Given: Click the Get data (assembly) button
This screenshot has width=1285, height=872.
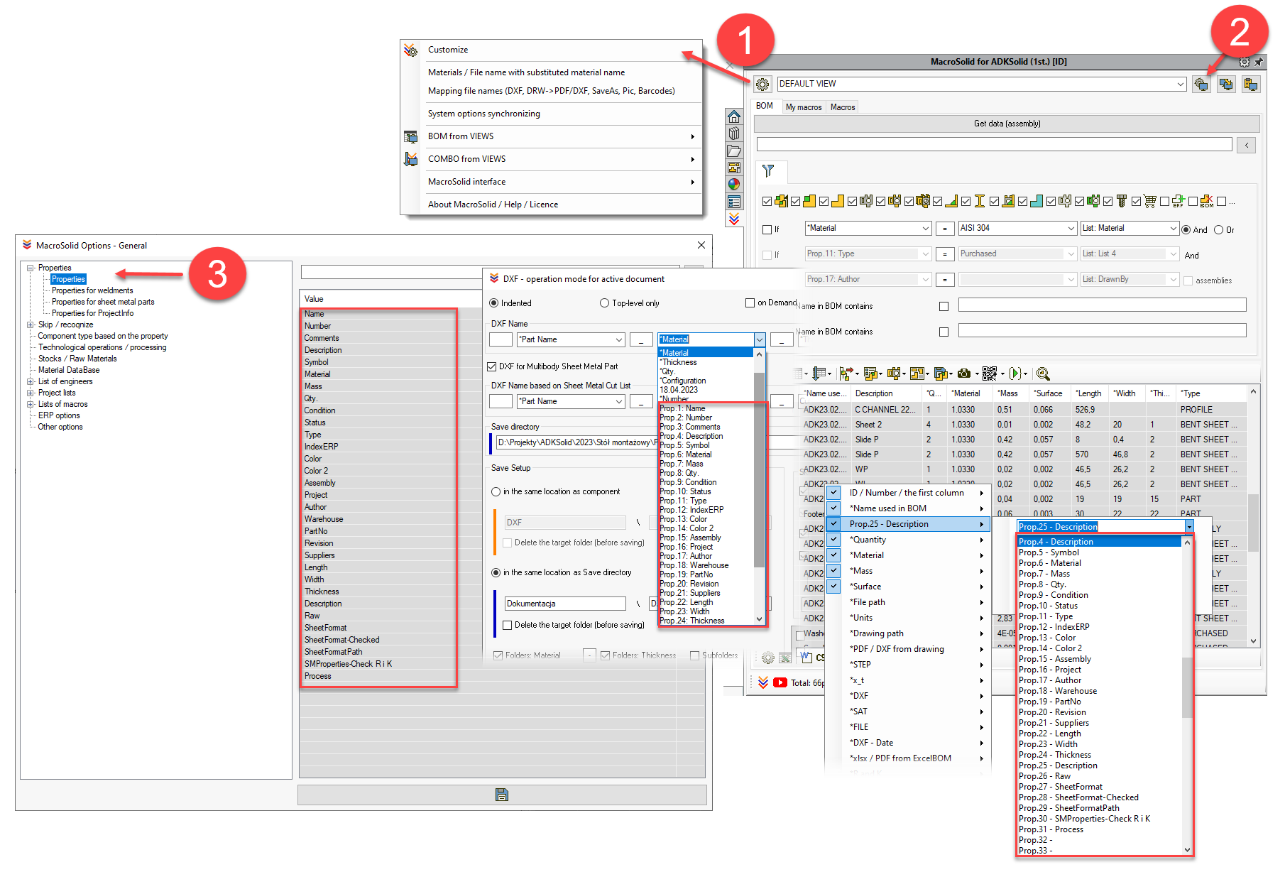Looking at the screenshot, I should [1007, 124].
